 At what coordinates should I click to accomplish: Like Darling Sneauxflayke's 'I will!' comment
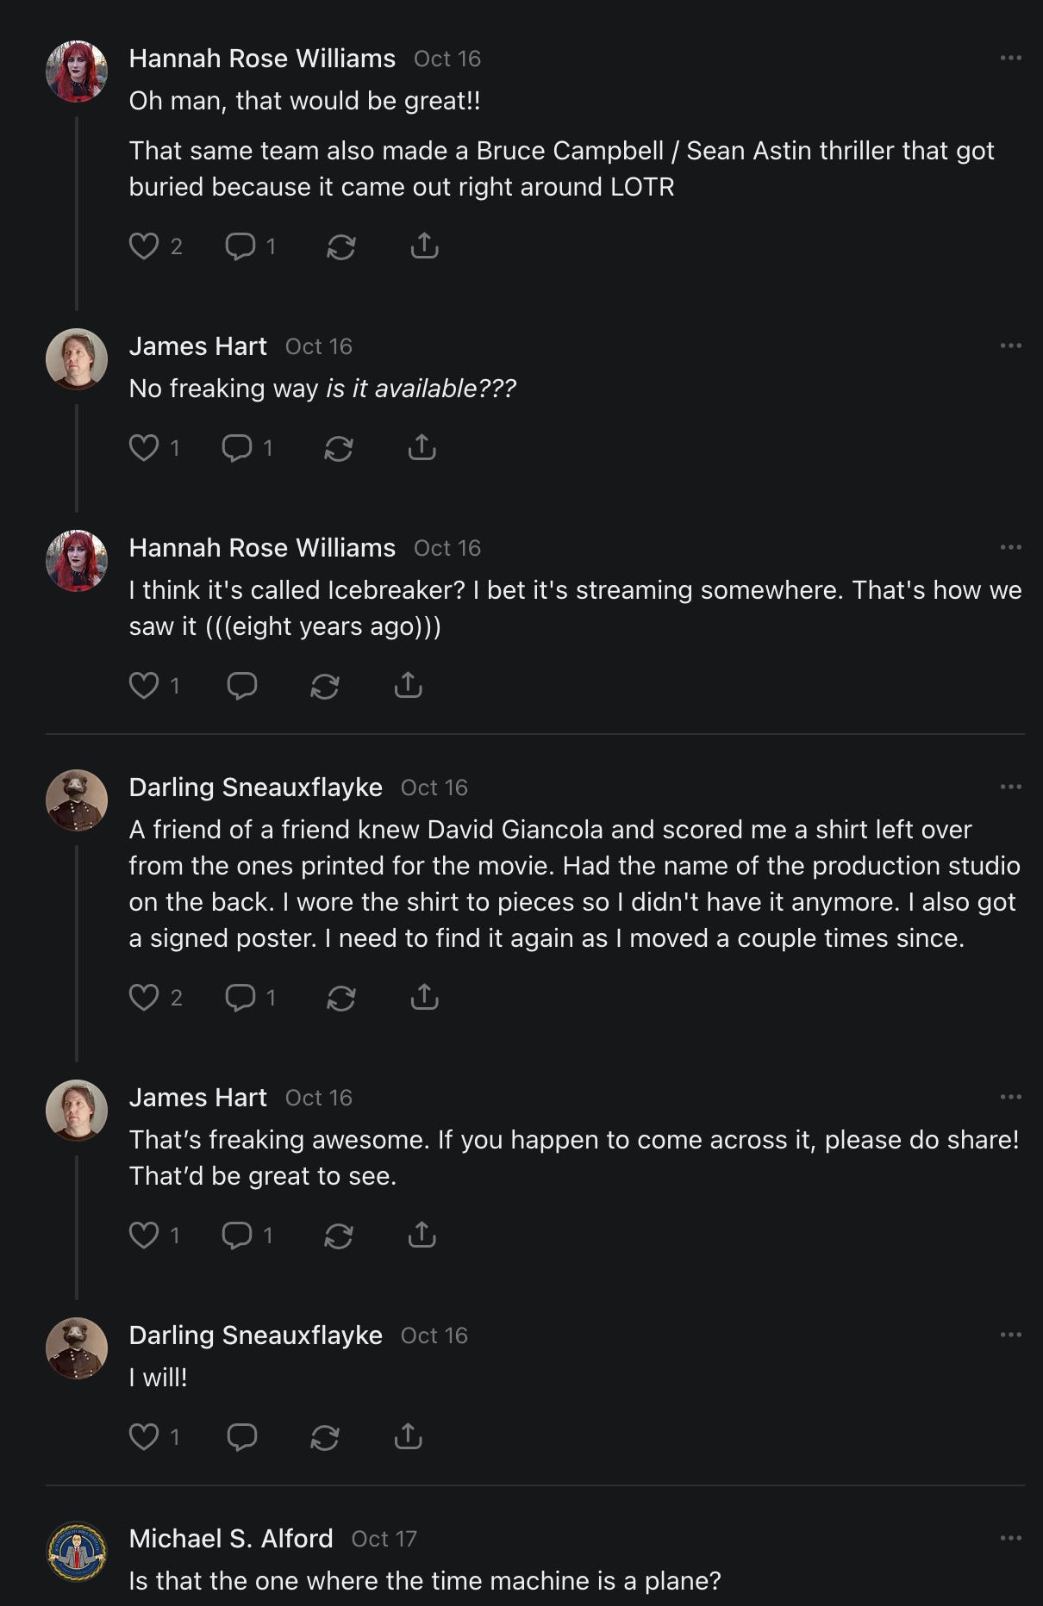(x=144, y=1437)
